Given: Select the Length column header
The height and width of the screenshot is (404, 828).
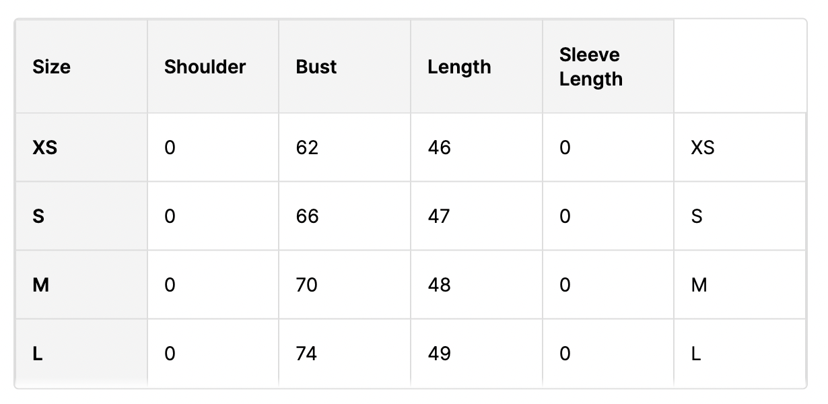Looking at the screenshot, I should 459,67.
